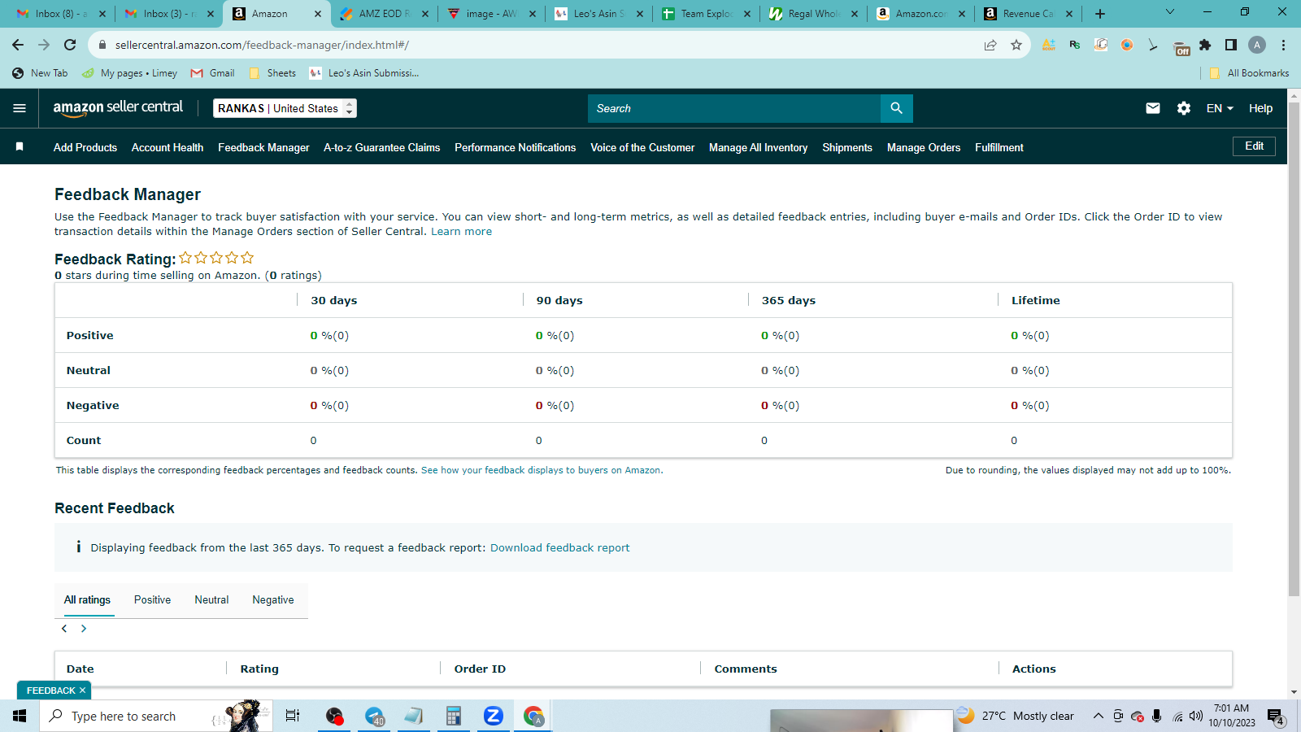The height and width of the screenshot is (732, 1301).
Task: Select the Negative ratings tab
Action: pos(273,599)
